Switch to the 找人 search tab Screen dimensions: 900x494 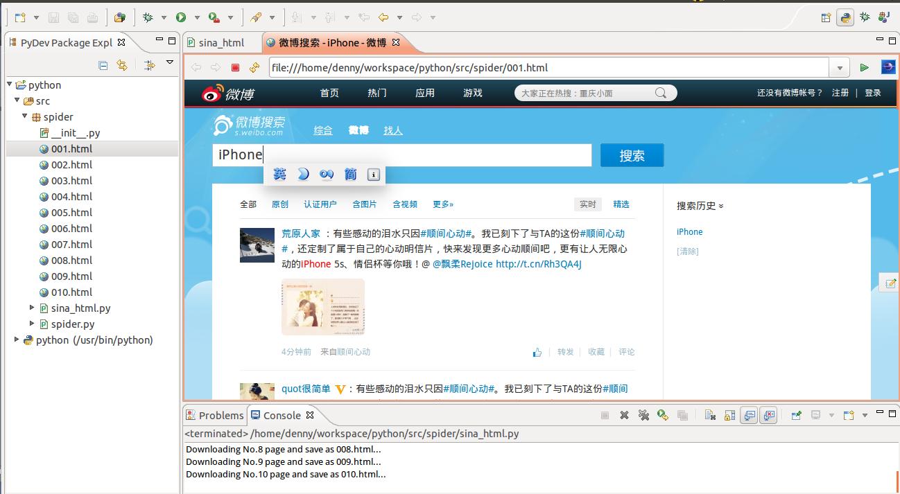393,130
